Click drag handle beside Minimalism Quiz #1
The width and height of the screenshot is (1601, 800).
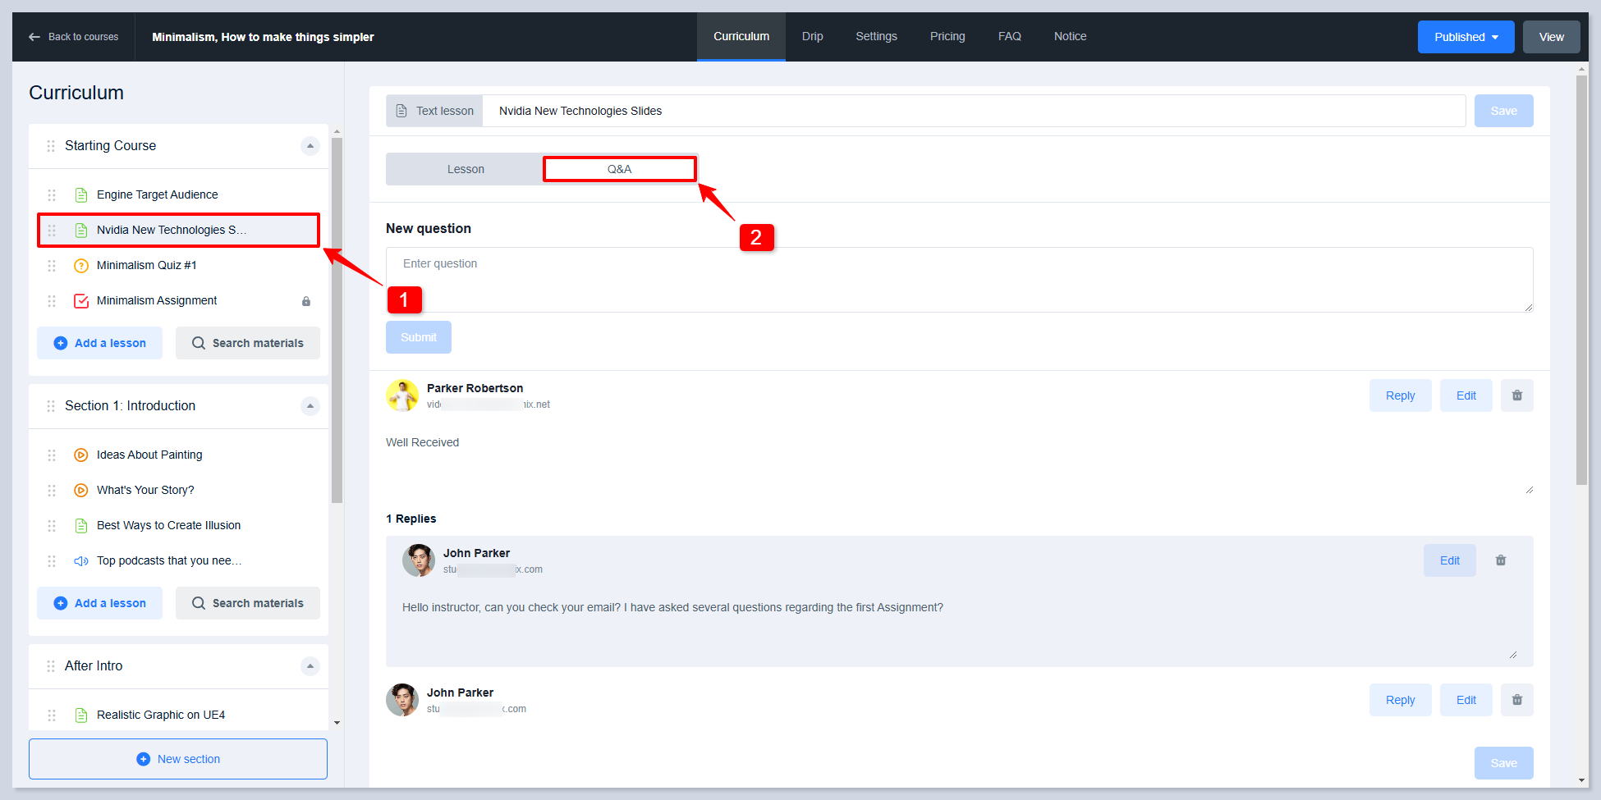(x=52, y=266)
